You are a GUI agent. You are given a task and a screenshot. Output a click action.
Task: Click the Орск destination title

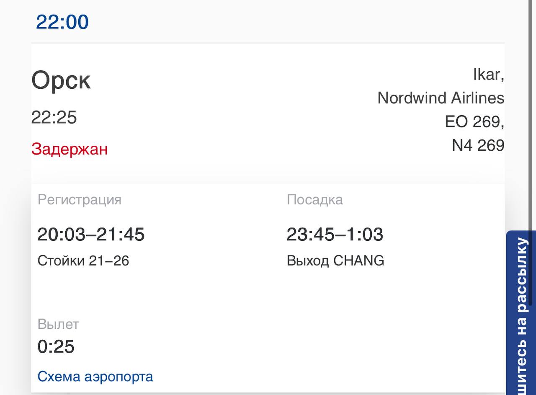coord(61,81)
